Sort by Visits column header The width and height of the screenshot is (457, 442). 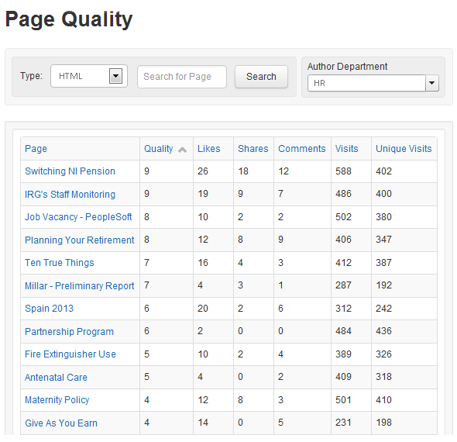pyautogui.click(x=346, y=149)
